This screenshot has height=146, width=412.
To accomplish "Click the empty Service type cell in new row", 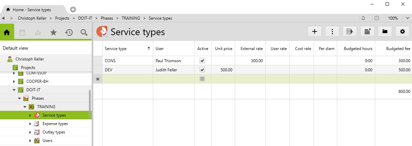I will [x=128, y=79].
